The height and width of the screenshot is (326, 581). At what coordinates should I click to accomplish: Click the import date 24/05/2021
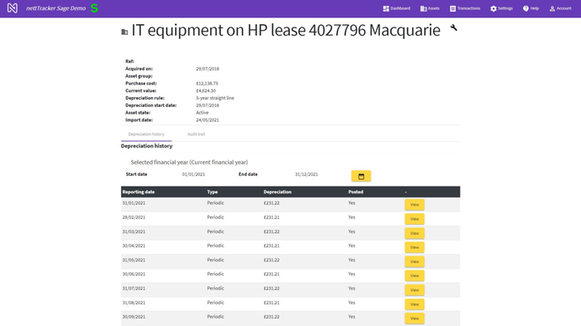pyautogui.click(x=207, y=120)
